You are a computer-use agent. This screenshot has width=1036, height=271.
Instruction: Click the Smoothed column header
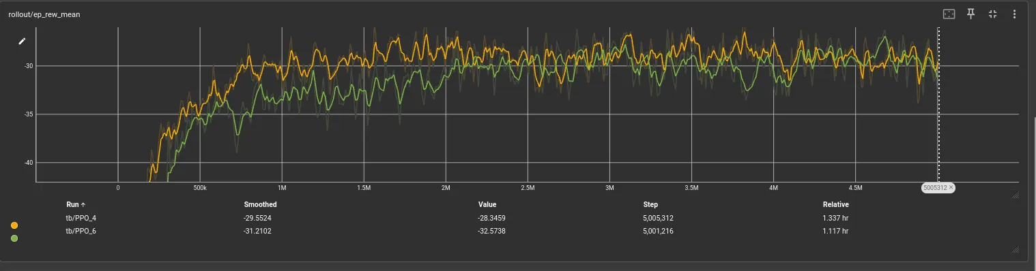(260, 204)
